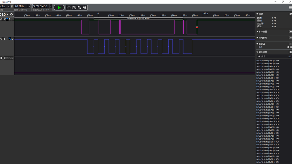Click the 占空比 duty cycle label
292x164 pixels.
coord(260,24)
